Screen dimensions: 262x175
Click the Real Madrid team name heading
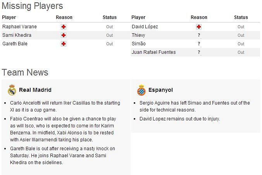[x=35, y=90]
